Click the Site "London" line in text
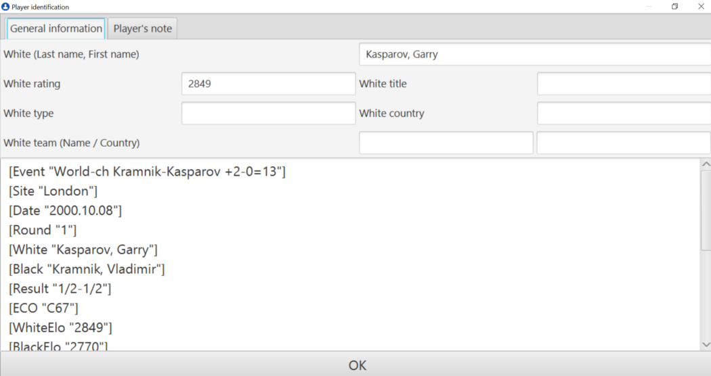The height and width of the screenshot is (376, 711). click(53, 191)
